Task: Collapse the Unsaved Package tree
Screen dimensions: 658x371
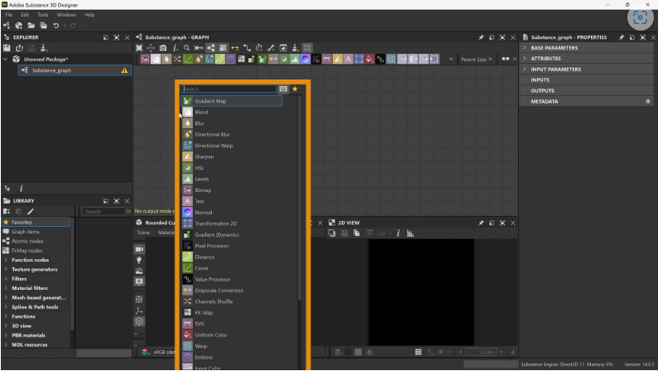Action: 6,59
